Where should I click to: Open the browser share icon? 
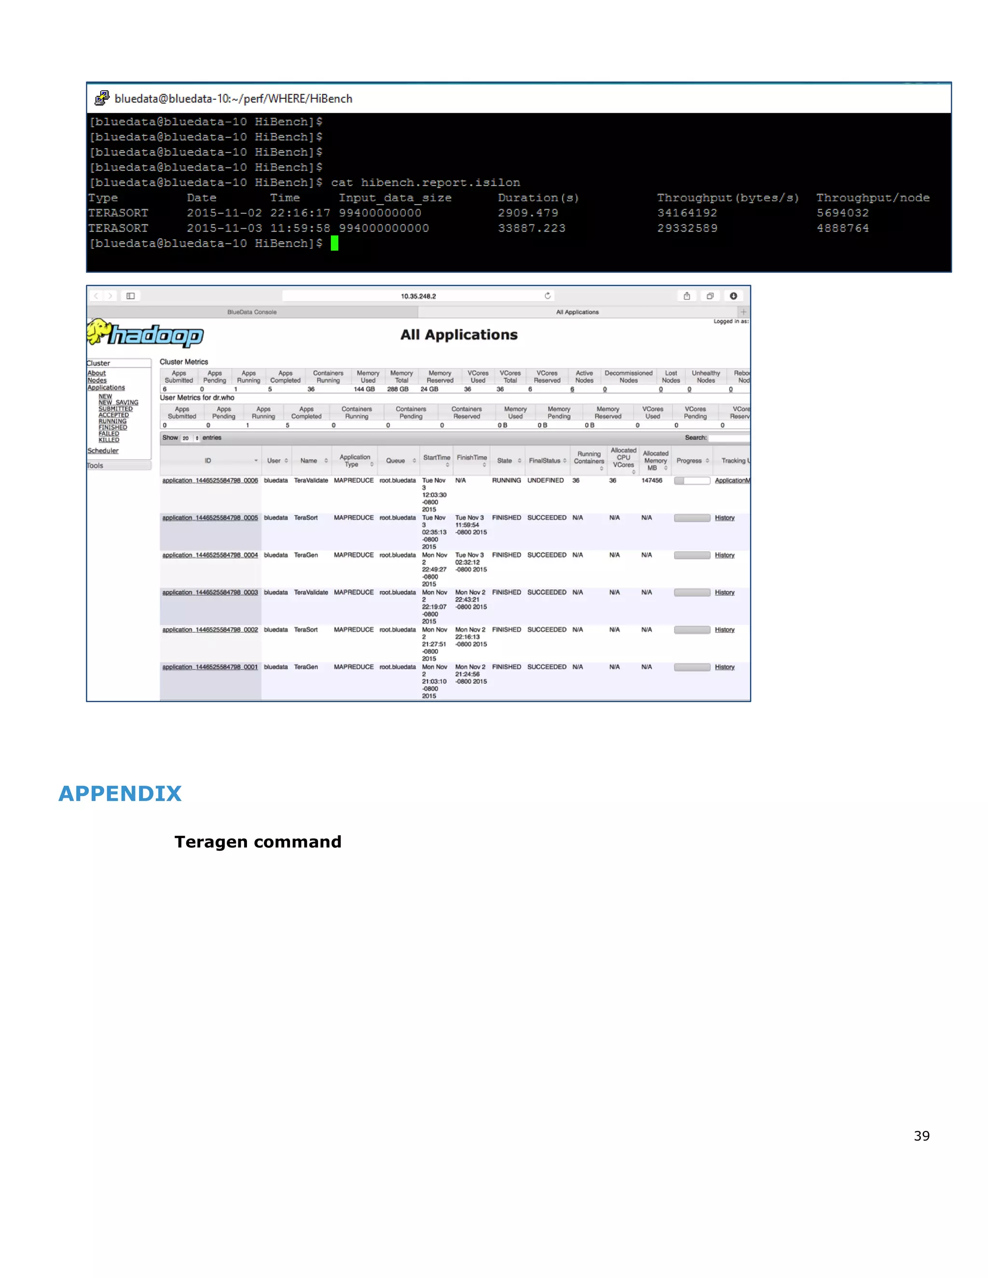pos(687,296)
